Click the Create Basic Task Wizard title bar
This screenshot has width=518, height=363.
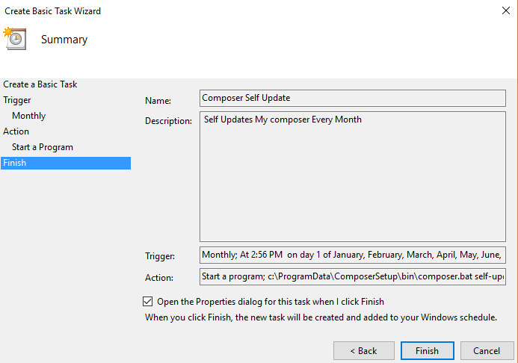pyautogui.click(x=224, y=11)
